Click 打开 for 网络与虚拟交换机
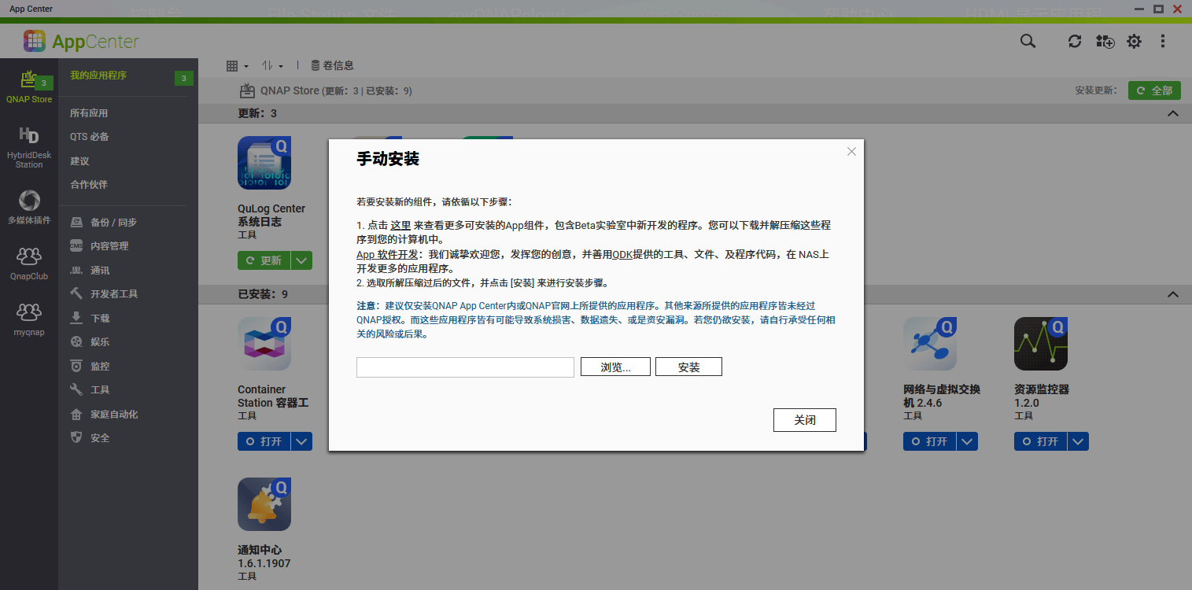This screenshot has width=1192, height=590. click(930, 441)
